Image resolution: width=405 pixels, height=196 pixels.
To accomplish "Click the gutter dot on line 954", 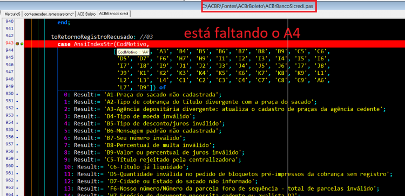I will pyautogui.click(x=17, y=123).
